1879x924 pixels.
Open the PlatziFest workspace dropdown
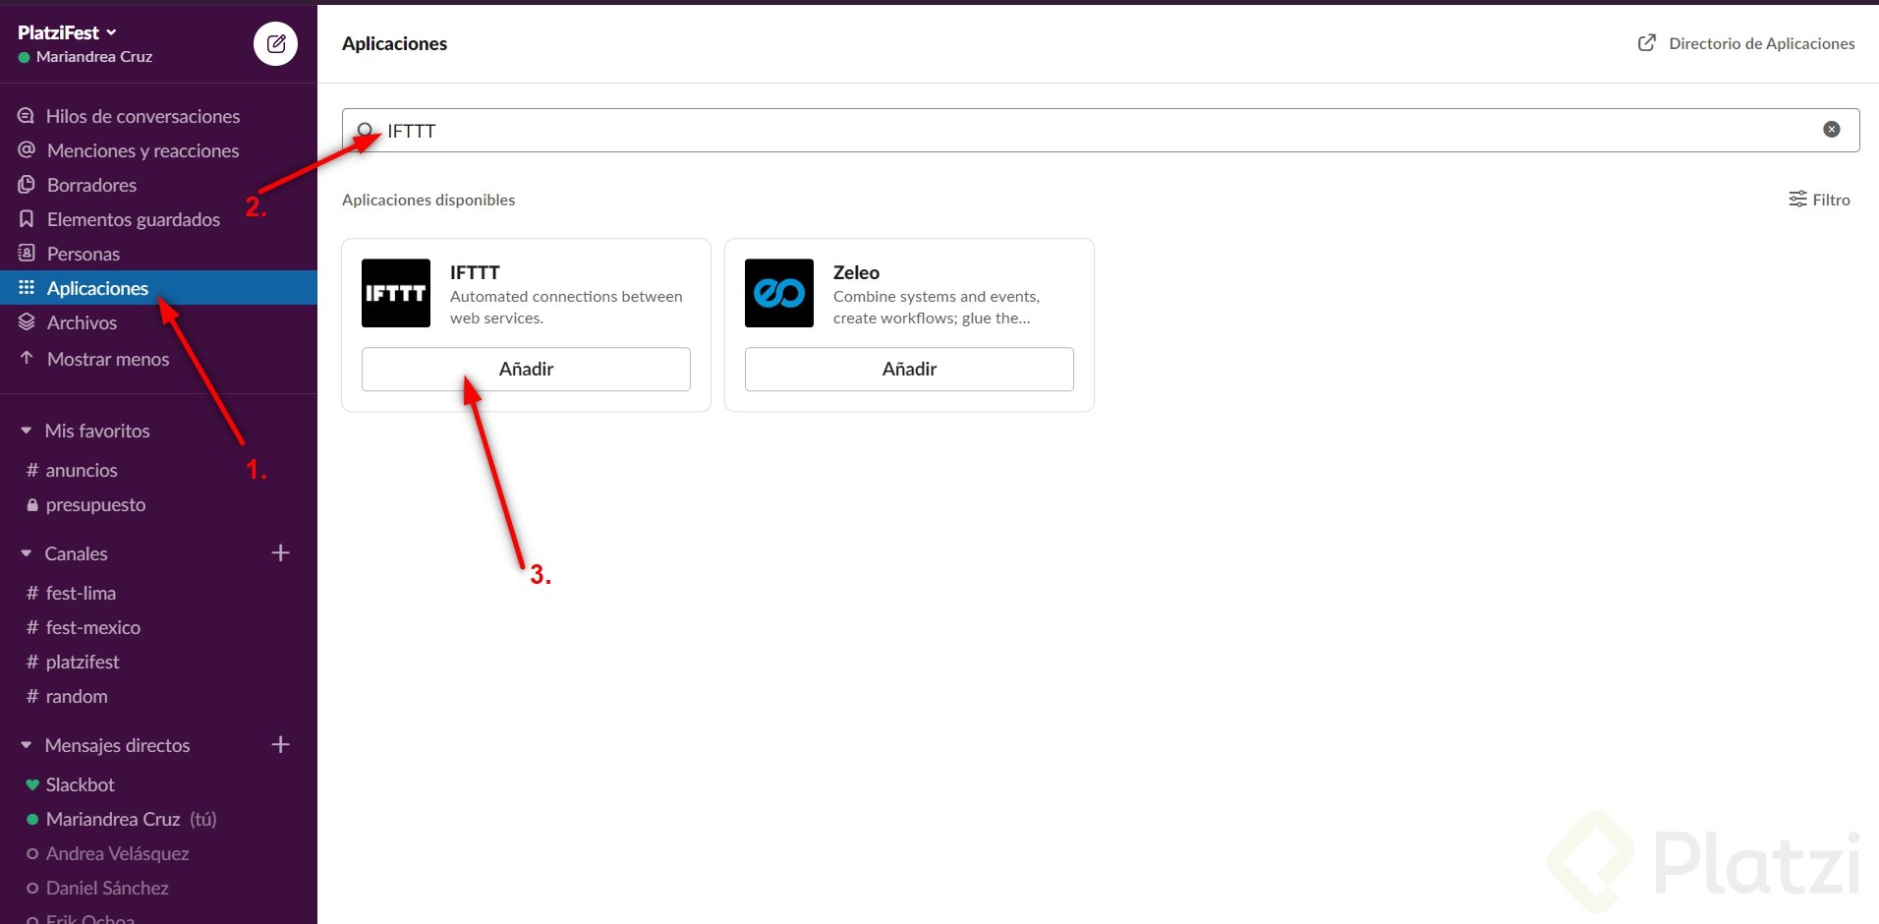pyautogui.click(x=67, y=32)
